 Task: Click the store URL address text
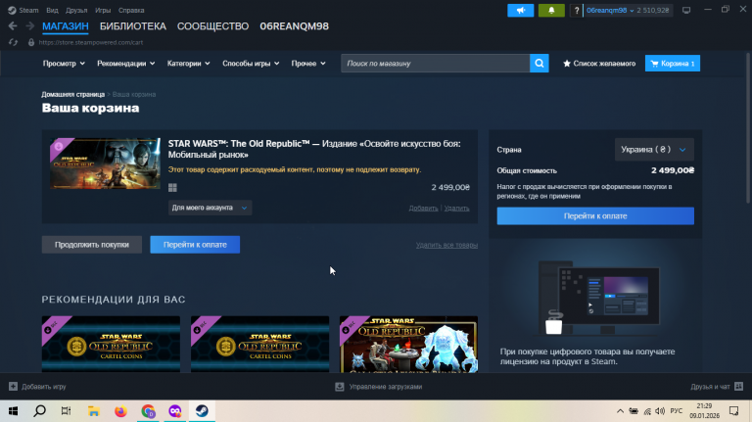pos(91,42)
